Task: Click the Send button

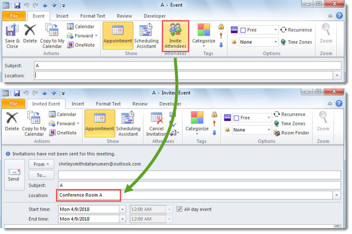Action: [13, 175]
